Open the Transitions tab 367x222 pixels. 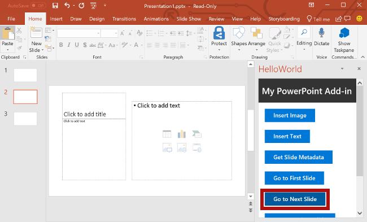point(124,19)
